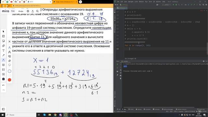Image resolution: width=208 pixels, height=117 pixels.
Task: Open PyCharm Run menu
Action: pyautogui.click(x=146, y=2)
